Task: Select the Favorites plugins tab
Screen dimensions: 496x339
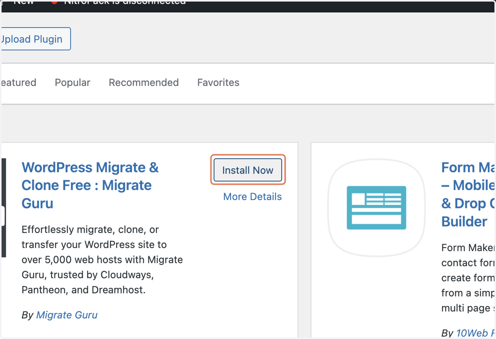Action: (218, 83)
